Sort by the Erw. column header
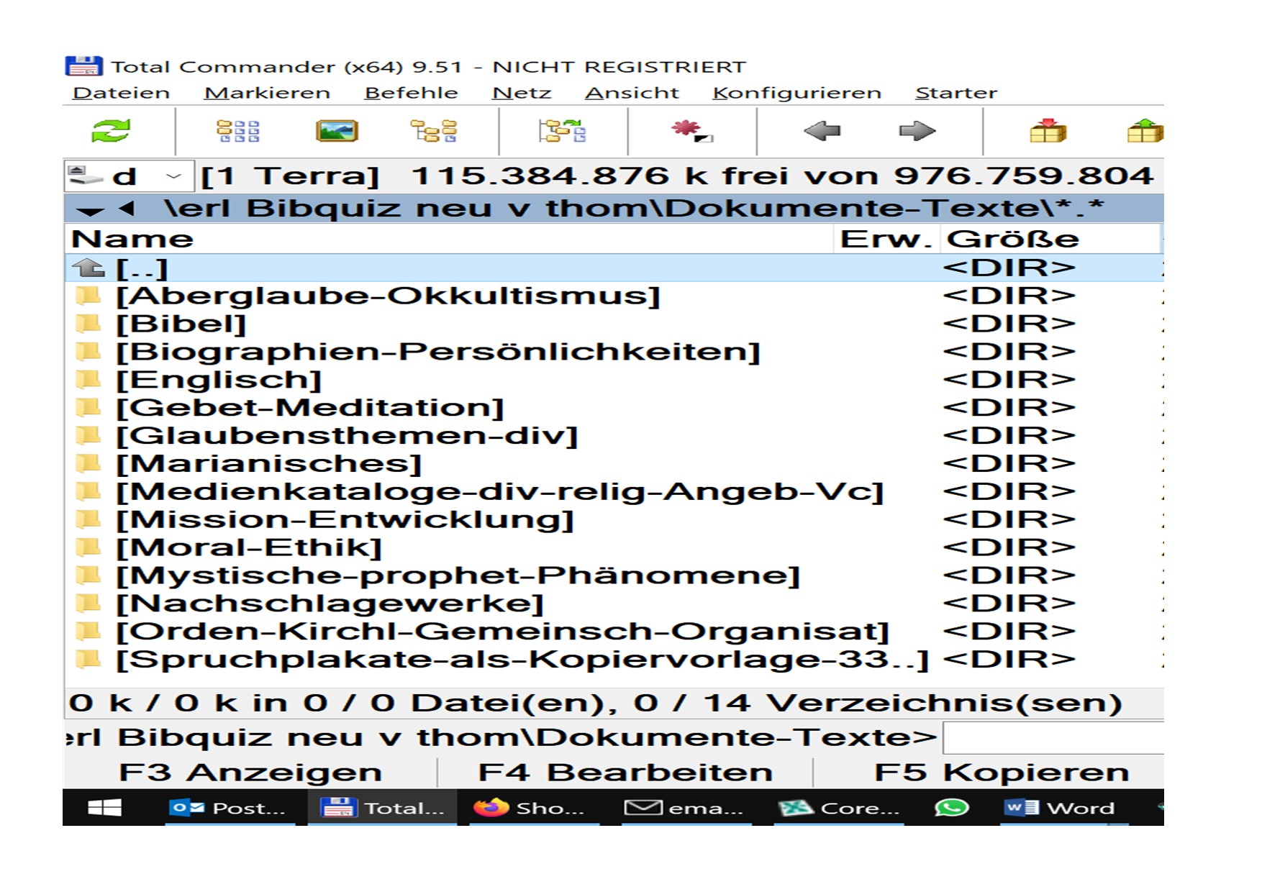 click(x=886, y=239)
